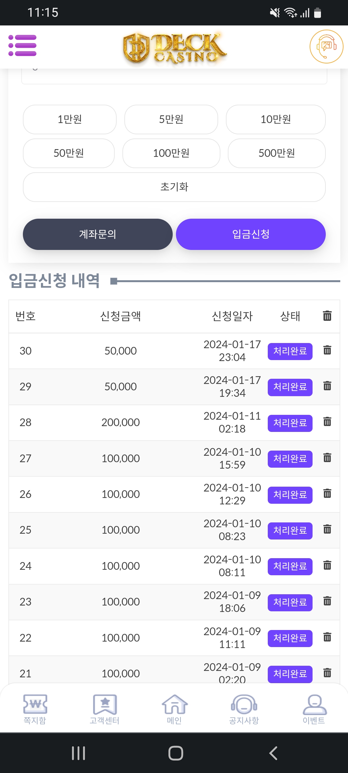
Task: Open the 공지사항 notices tab
Action: pos(244,709)
